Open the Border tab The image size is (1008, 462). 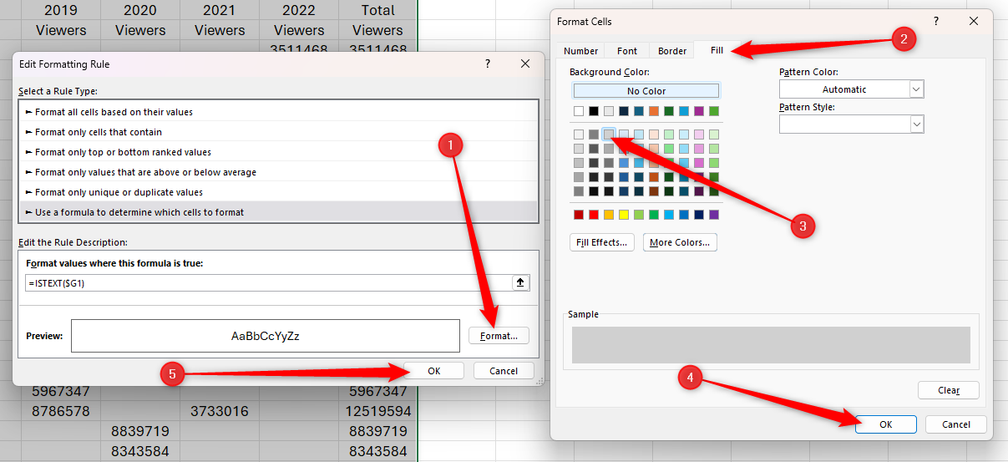[x=672, y=51]
